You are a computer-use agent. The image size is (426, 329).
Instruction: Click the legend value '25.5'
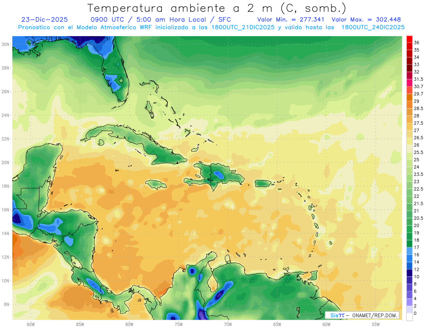click(x=419, y=152)
